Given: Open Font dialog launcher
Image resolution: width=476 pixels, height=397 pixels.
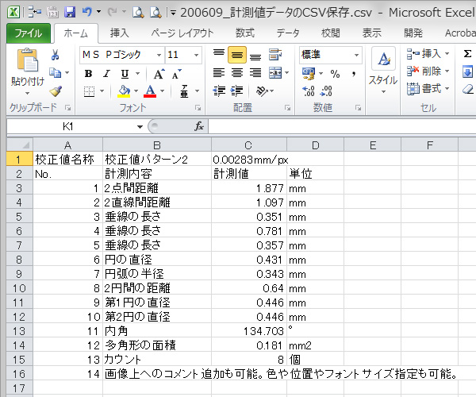Looking at the screenshot, I should [198, 108].
